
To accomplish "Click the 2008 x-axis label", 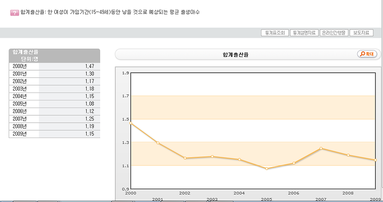I will [348, 193].
